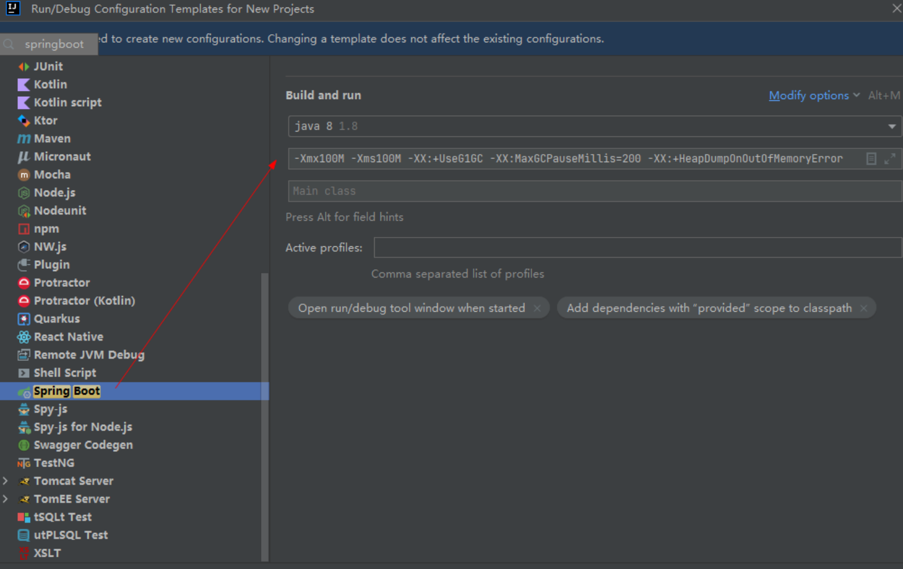The image size is (903, 569).
Task: Click the template list vertical scrollbar
Action: point(265,417)
